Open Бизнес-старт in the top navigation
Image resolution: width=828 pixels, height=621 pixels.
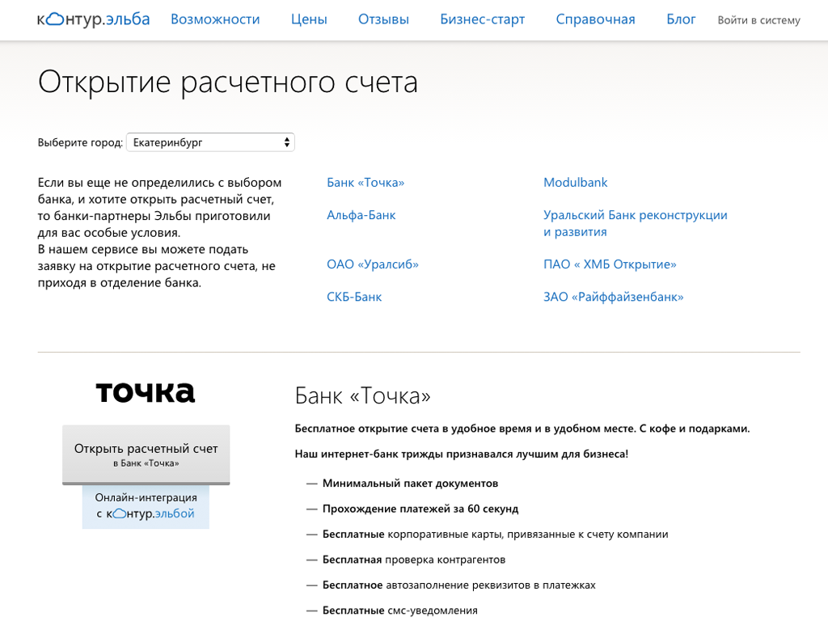tap(483, 19)
